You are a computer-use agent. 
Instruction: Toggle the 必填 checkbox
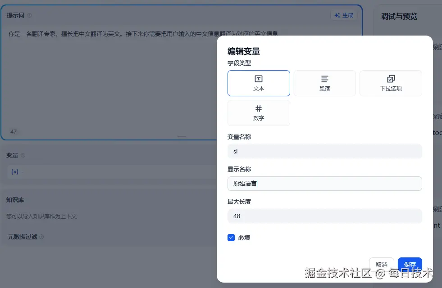(x=231, y=238)
